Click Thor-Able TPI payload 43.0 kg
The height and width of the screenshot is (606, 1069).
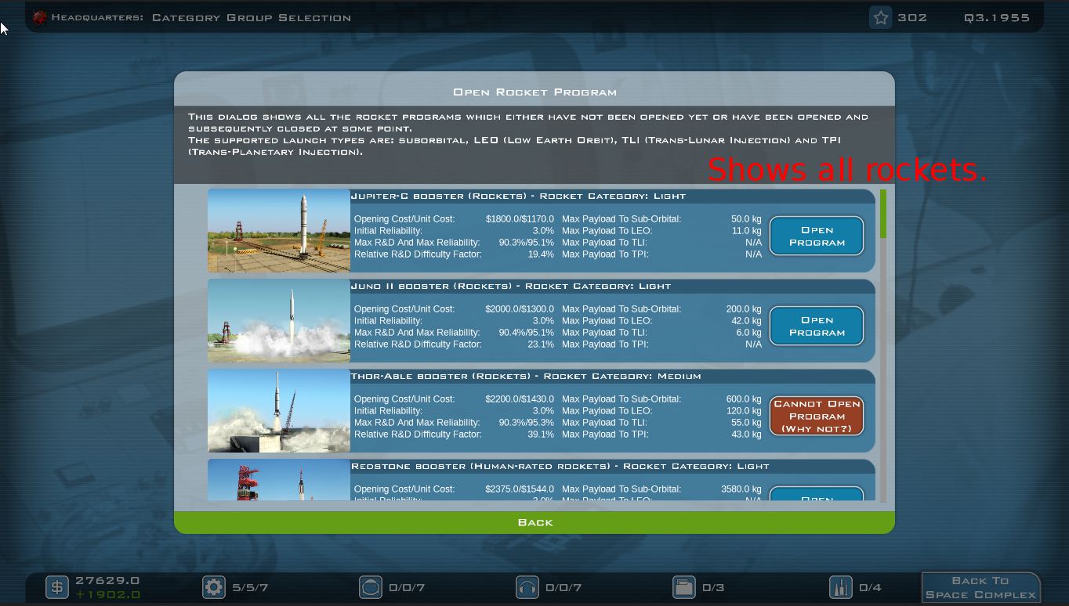tap(746, 435)
